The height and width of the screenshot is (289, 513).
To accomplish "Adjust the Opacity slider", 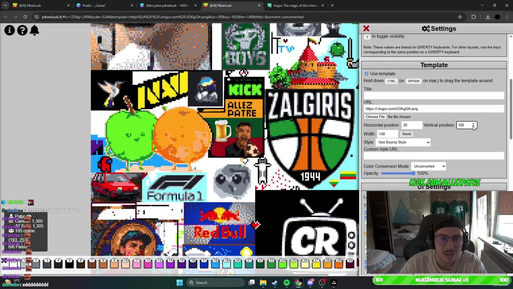I will (398, 173).
